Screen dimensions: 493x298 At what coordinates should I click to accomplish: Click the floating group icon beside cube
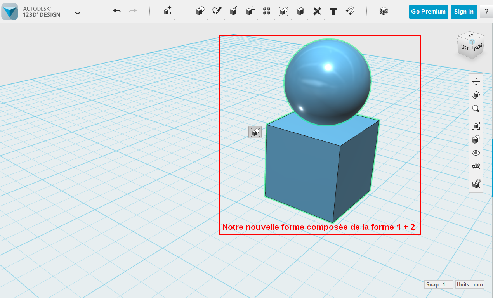click(x=255, y=132)
